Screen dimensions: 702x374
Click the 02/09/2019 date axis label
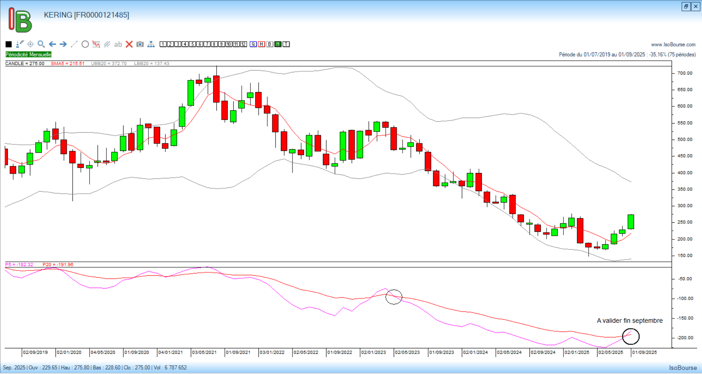click(x=35, y=352)
